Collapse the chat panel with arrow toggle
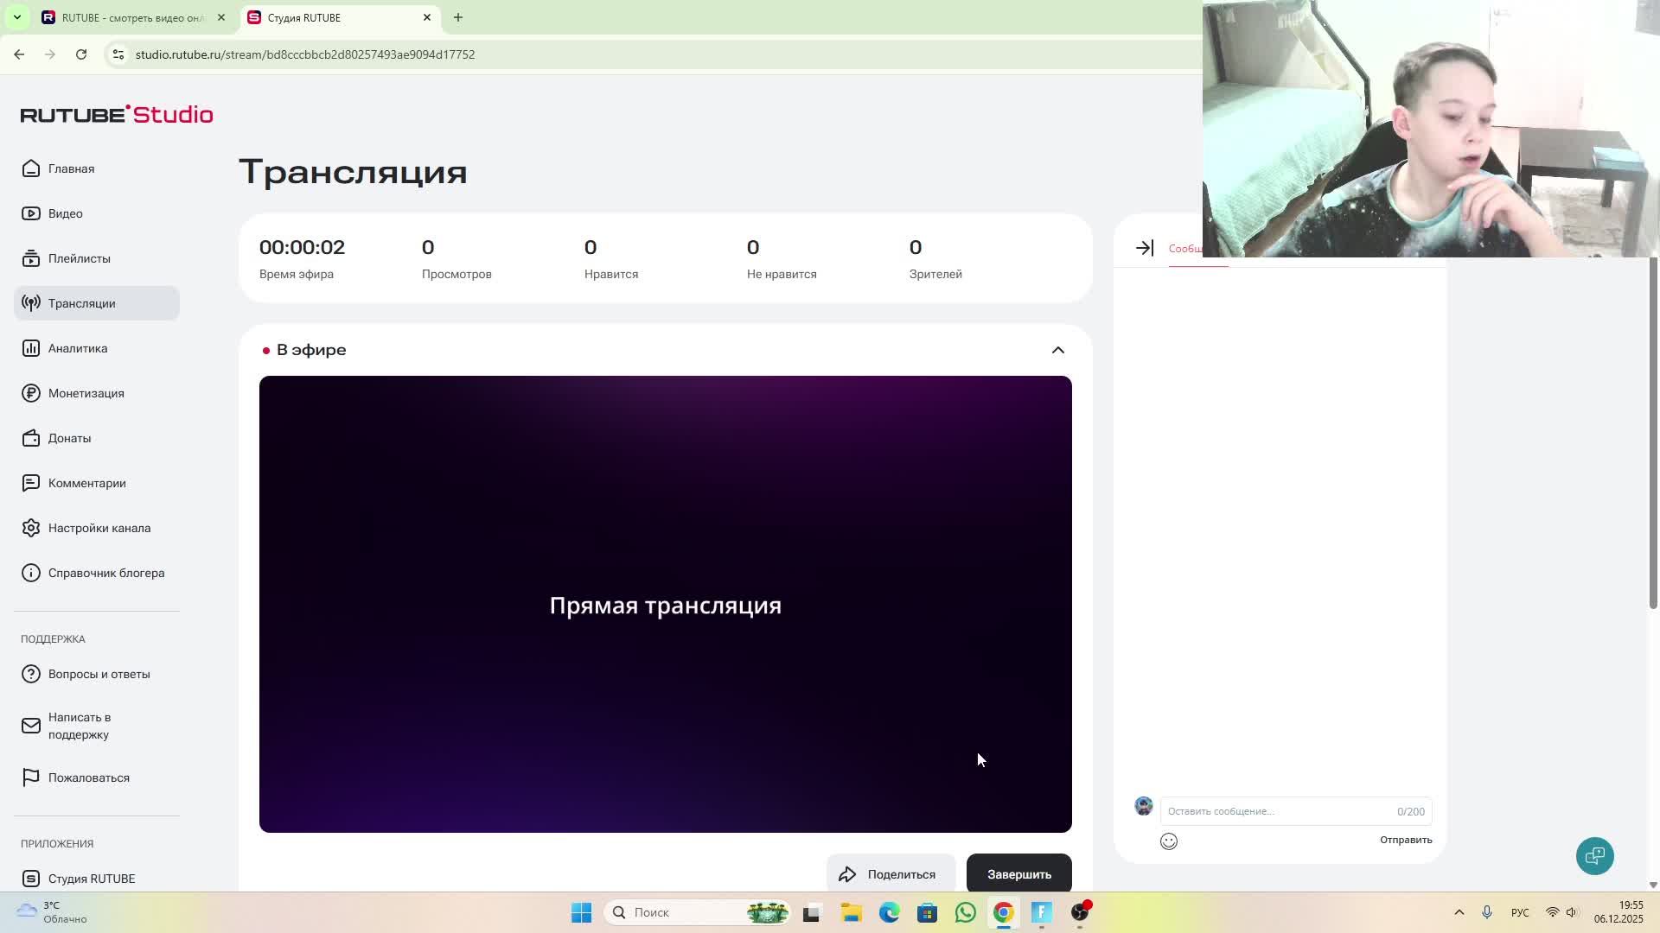The height and width of the screenshot is (933, 1660). tap(1143, 248)
